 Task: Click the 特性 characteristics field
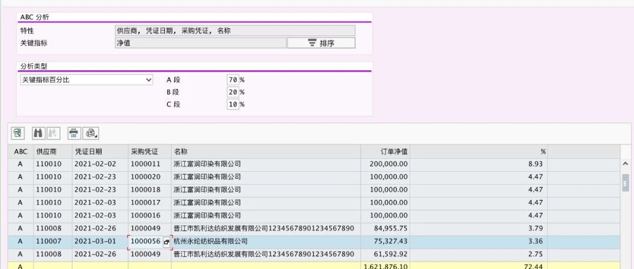coord(235,30)
